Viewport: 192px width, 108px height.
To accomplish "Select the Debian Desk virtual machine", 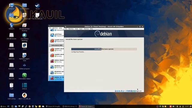I will click(56, 61).
